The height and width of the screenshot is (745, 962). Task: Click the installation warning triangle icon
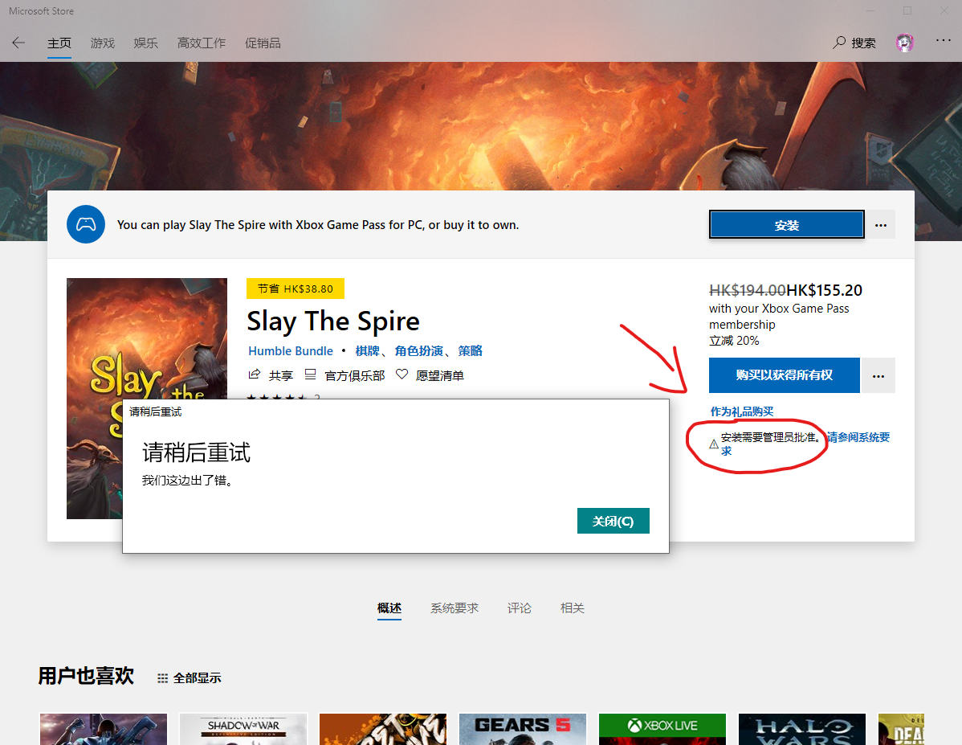click(714, 444)
